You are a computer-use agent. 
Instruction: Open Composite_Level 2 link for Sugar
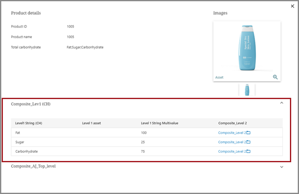pyautogui.click(x=232, y=142)
